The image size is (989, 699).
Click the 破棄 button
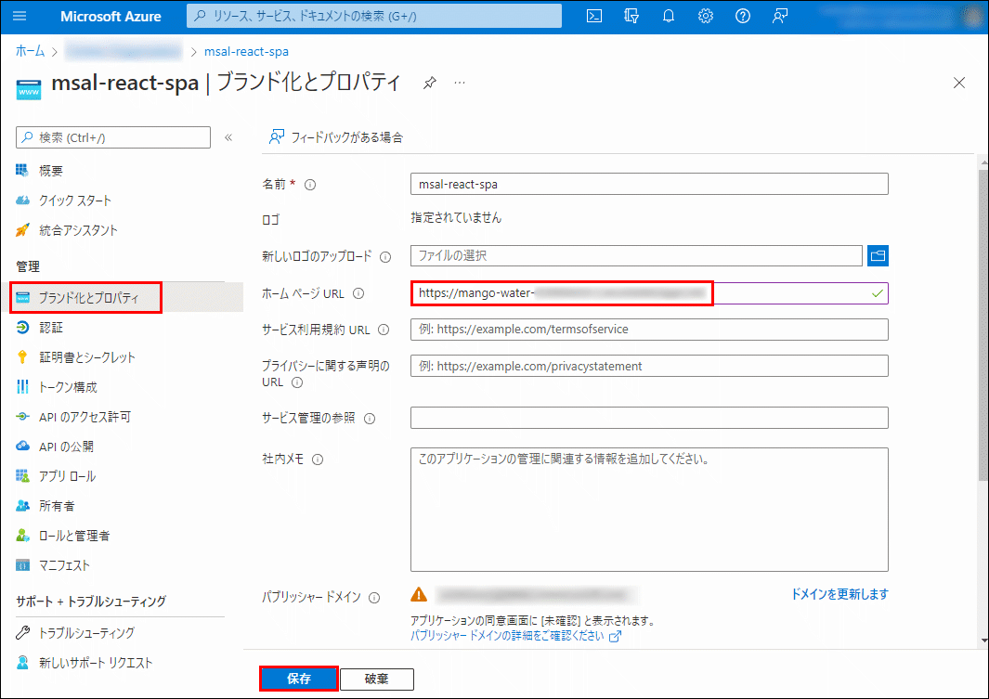(376, 679)
